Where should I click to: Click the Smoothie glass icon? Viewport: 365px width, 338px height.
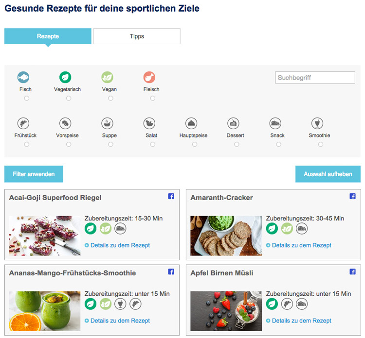[x=317, y=123]
